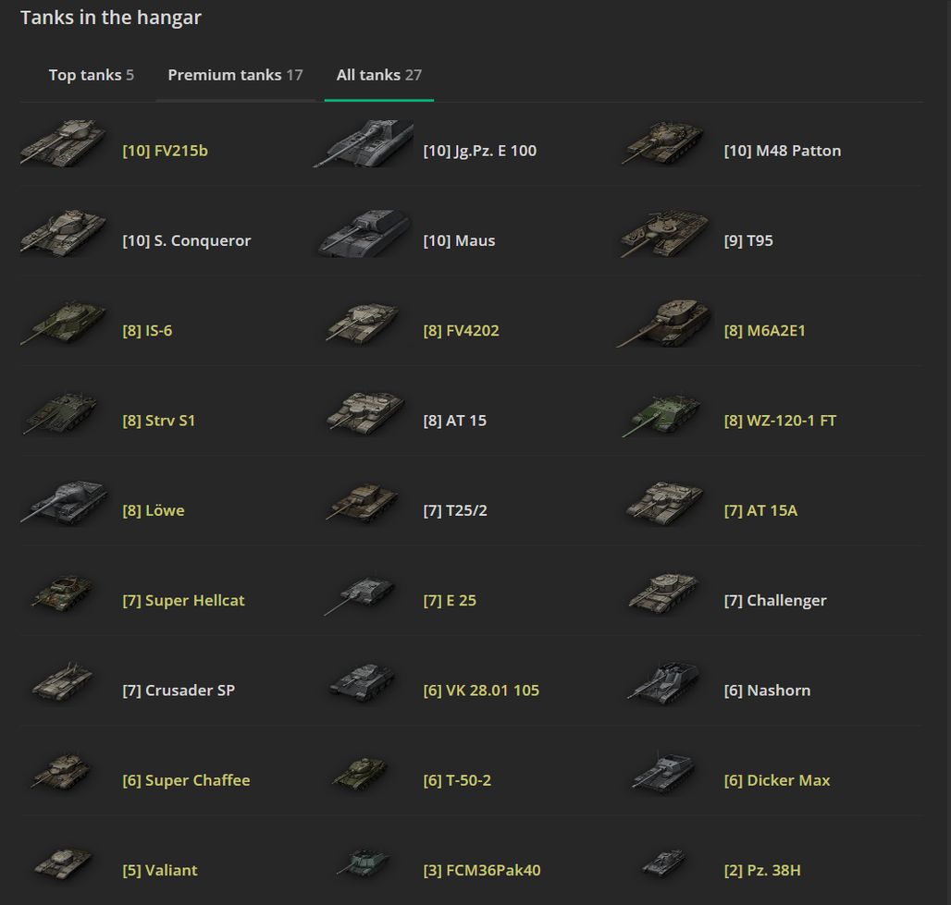Open the [5] Valiant link
951x905 pixels.
159,871
